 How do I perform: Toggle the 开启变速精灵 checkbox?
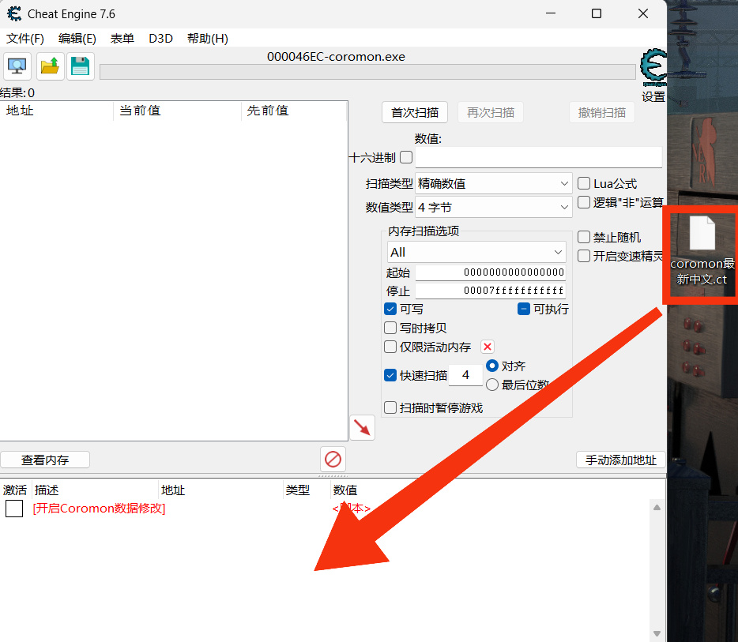coord(584,256)
